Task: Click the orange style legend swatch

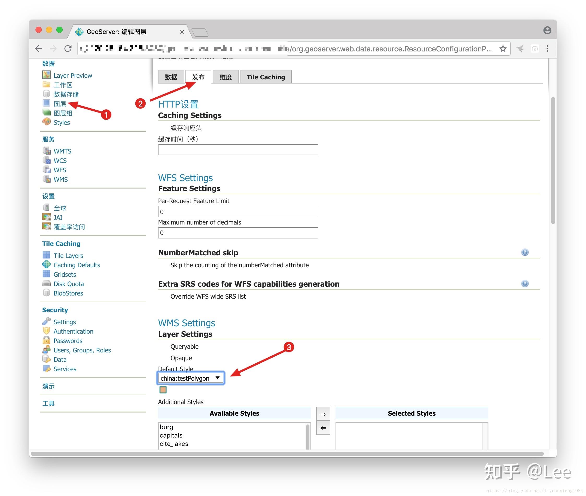Action: coord(163,389)
